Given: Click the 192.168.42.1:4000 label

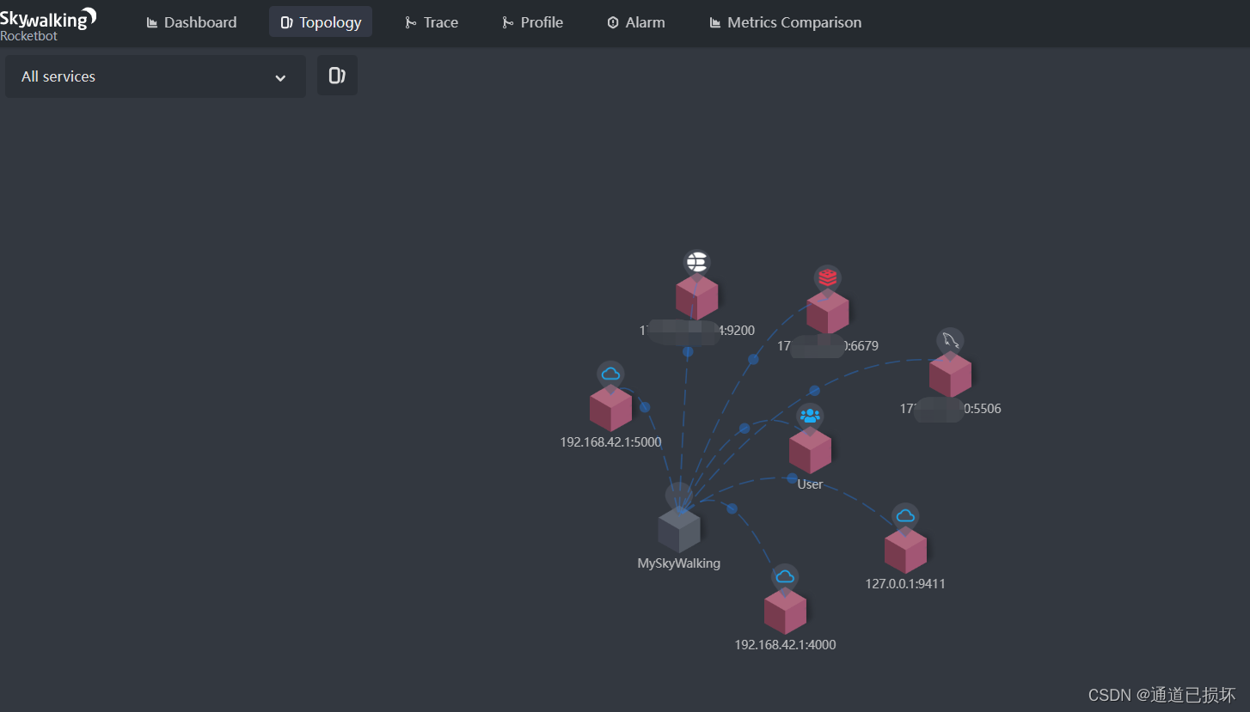Looking at the screenshot, I should 785,645.
